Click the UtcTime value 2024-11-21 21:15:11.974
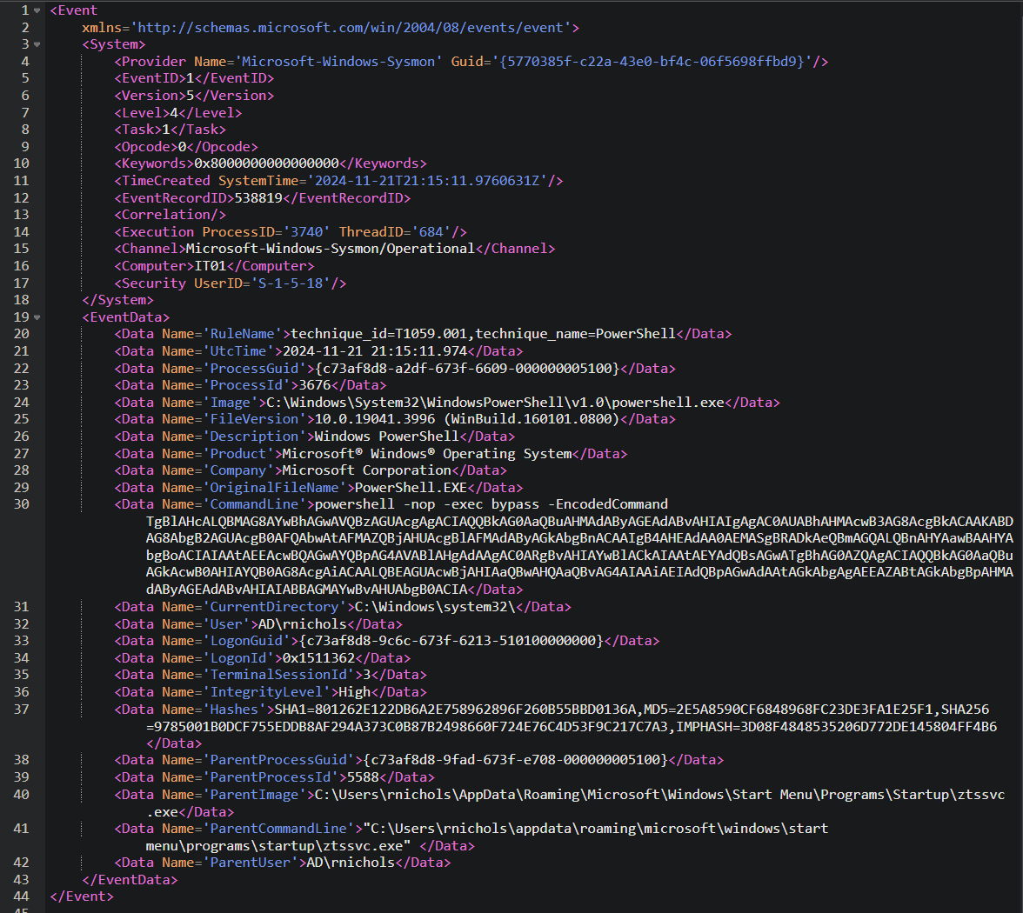The width and height of the screenshot is (1023, 913). click(374, 351)
